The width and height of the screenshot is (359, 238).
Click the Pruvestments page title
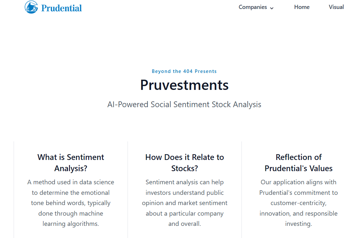click(x=184, y=85)
